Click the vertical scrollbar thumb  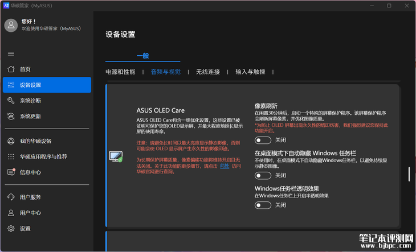[409, 174]
